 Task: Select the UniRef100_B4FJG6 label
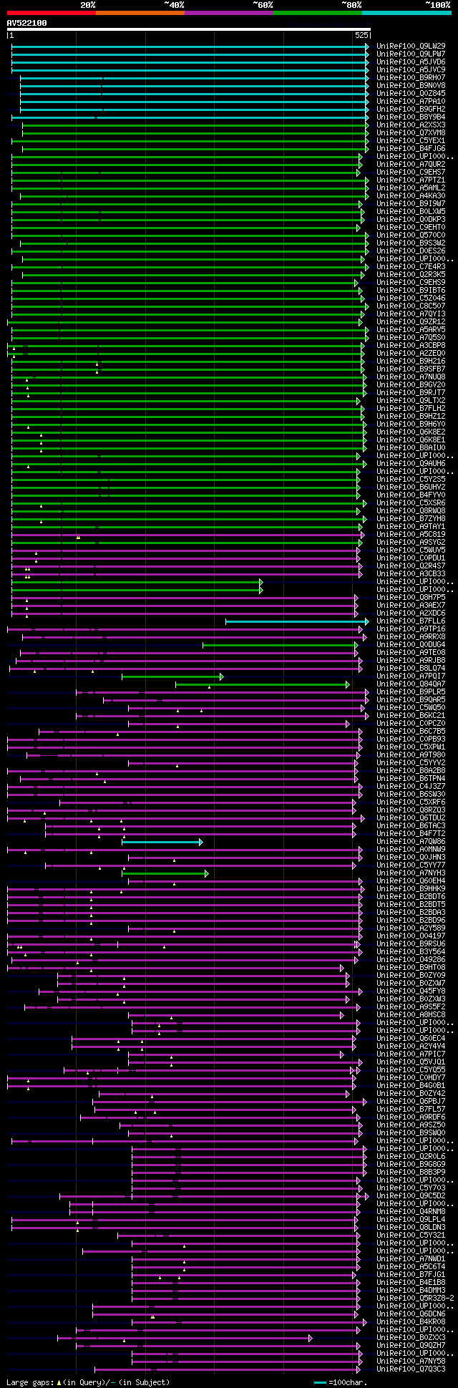411,148
